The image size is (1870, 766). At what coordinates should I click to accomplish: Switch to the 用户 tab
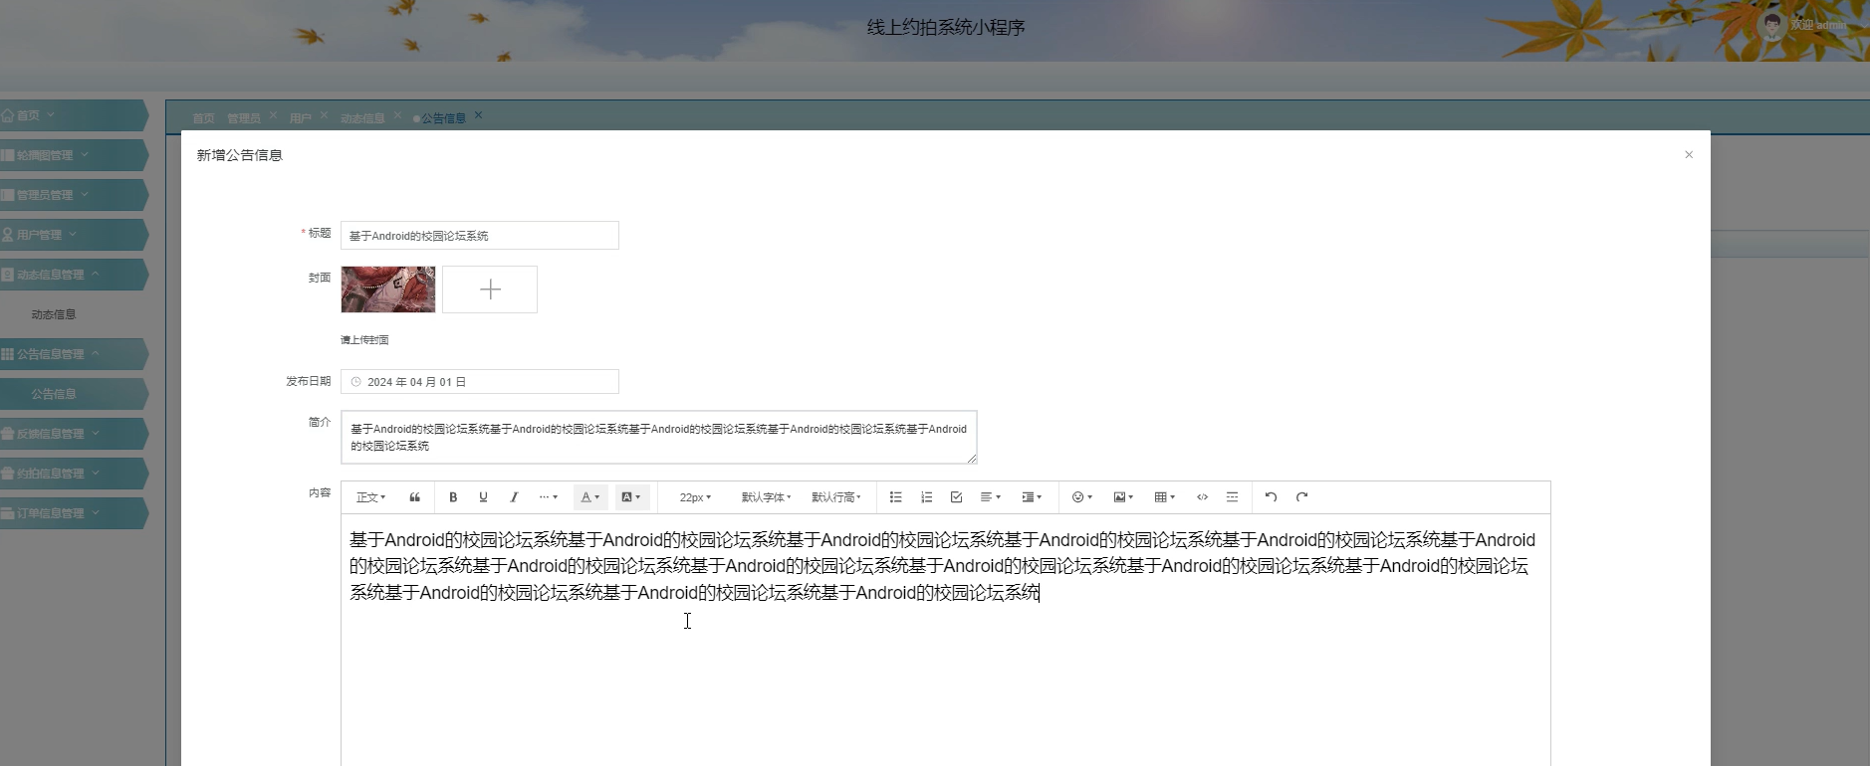coord(300,118)
